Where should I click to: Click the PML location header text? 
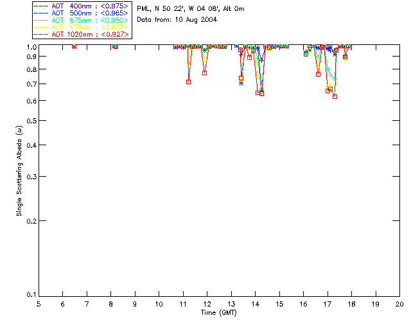coord(191,8)
